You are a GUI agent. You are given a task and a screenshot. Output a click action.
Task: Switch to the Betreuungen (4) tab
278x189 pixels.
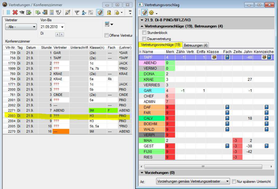pyautogui.click(x=196, y=45)
